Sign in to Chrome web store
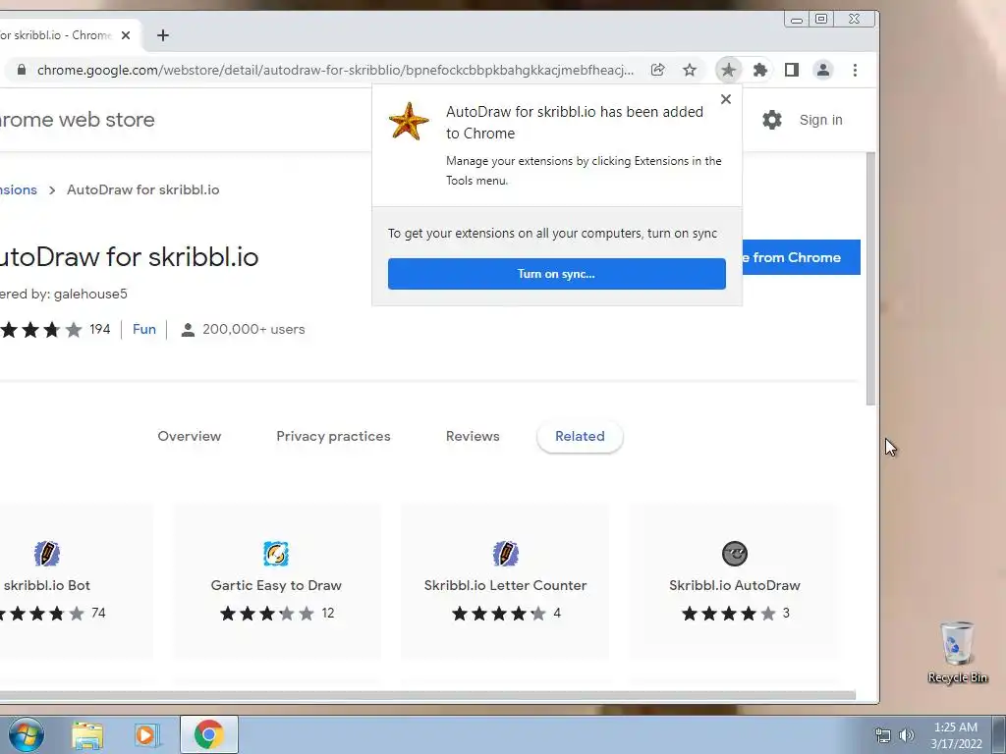Viewport: 1006px width, 754px height. coord(820,120)
